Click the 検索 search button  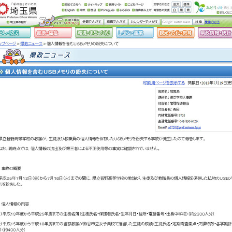[x=199, y=22]
